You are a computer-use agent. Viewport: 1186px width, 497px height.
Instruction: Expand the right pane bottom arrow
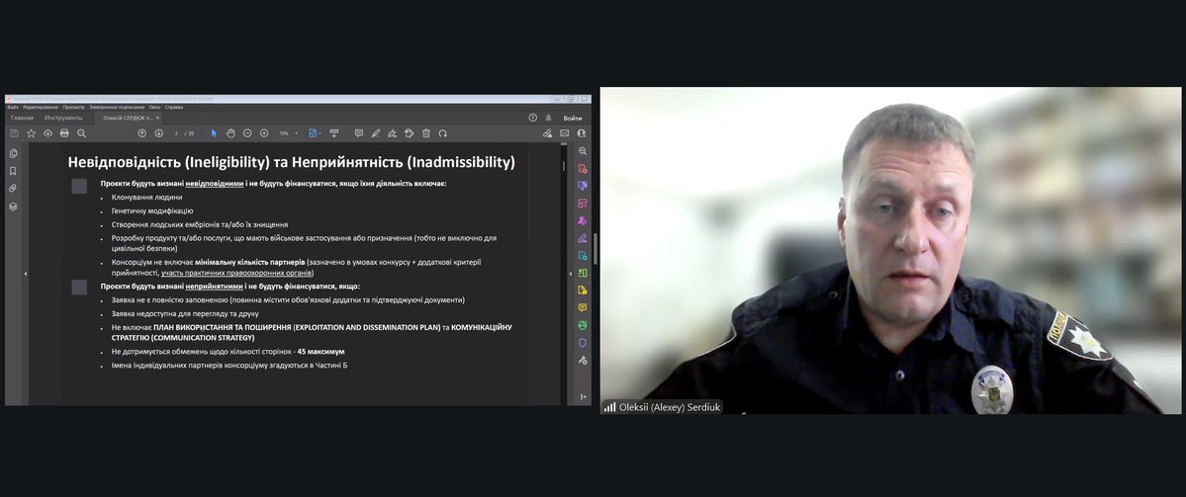pyautogui.click(x=584, y=396)
